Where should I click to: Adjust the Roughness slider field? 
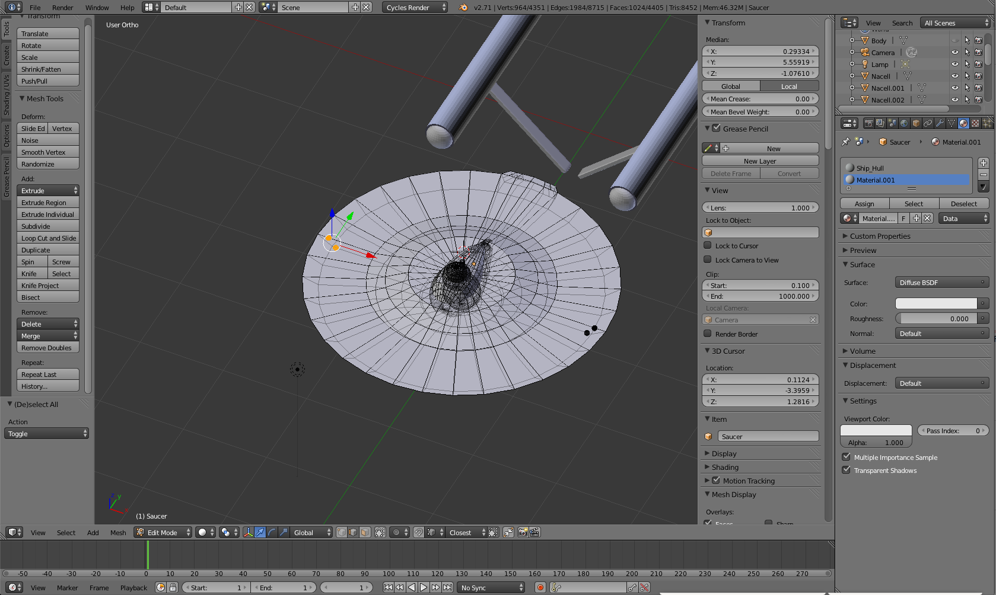(x=936, y=318)
